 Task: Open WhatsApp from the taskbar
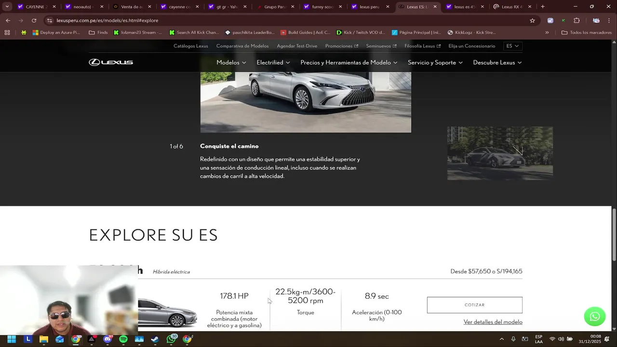point(171,339)
